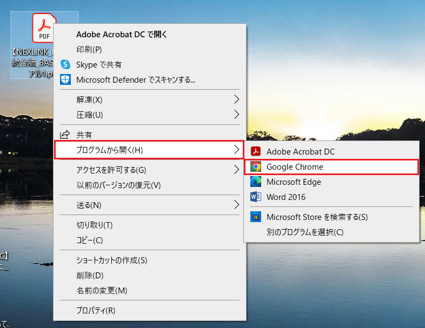Click the Microsoft Store icon in submenu
The width and height of the screenshot is (425, 328).
pyautogui.click(x=256, y=217)
